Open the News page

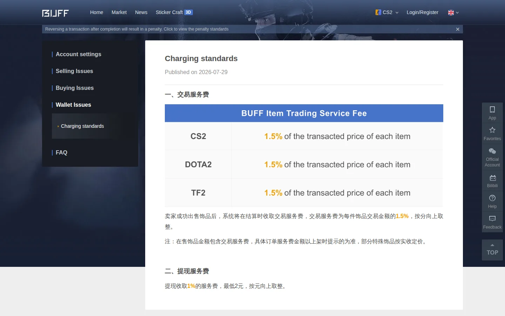pyautogui.click(x=141, y=12)
